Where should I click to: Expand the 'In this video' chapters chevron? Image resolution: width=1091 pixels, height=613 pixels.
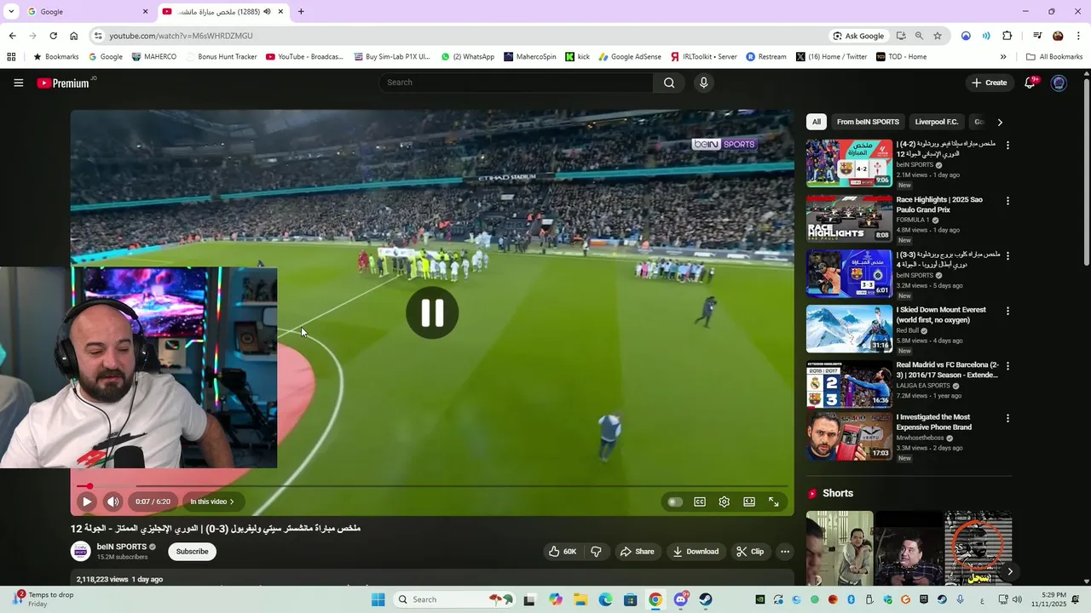[232, 501]
